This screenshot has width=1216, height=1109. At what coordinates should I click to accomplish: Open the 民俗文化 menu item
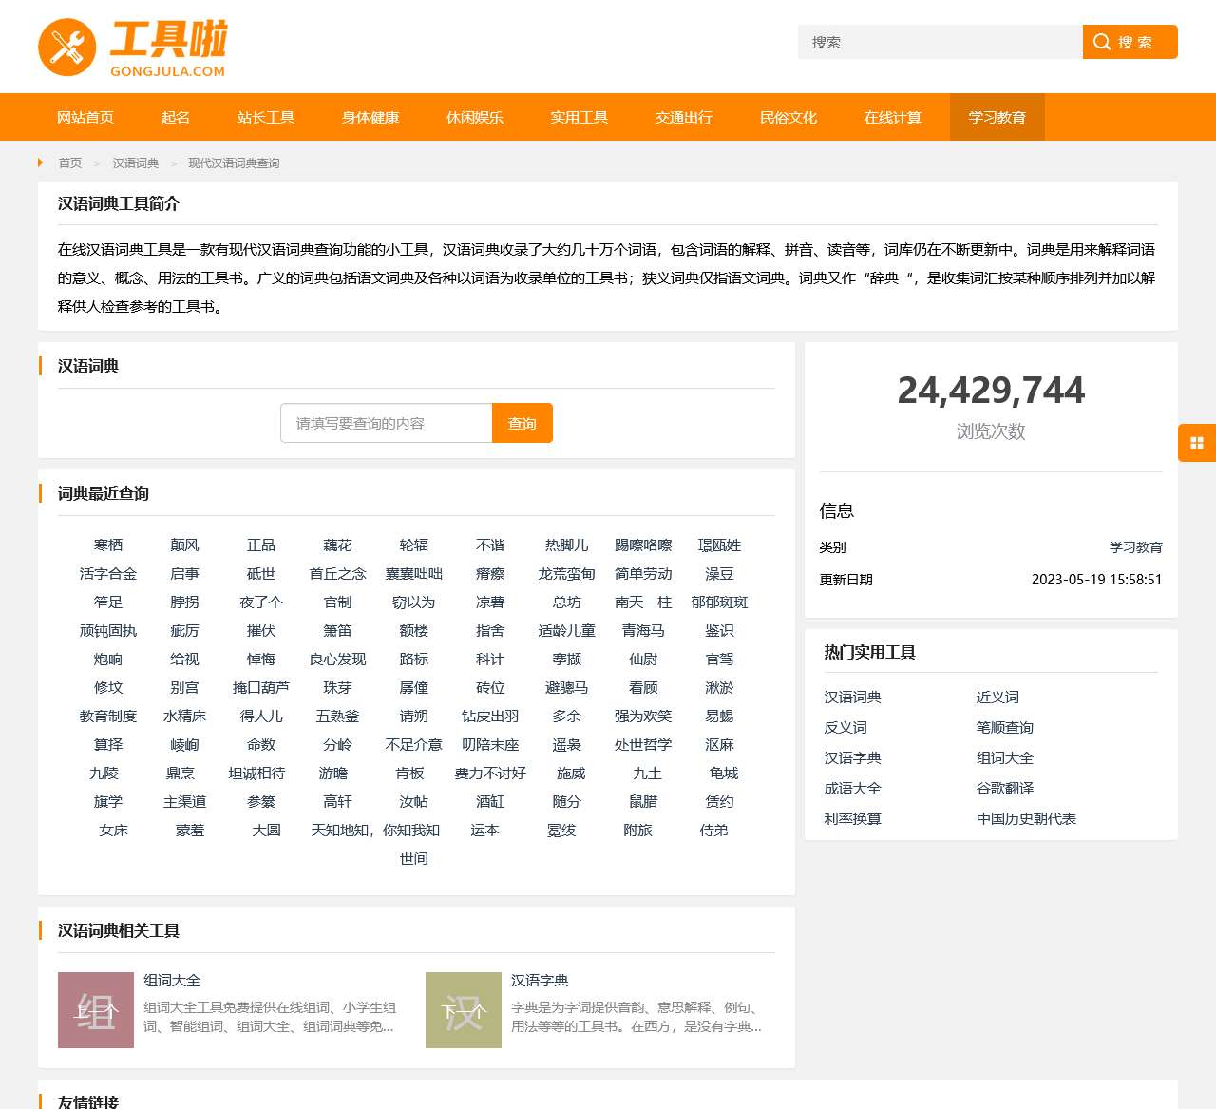click(x=788, y=117)
